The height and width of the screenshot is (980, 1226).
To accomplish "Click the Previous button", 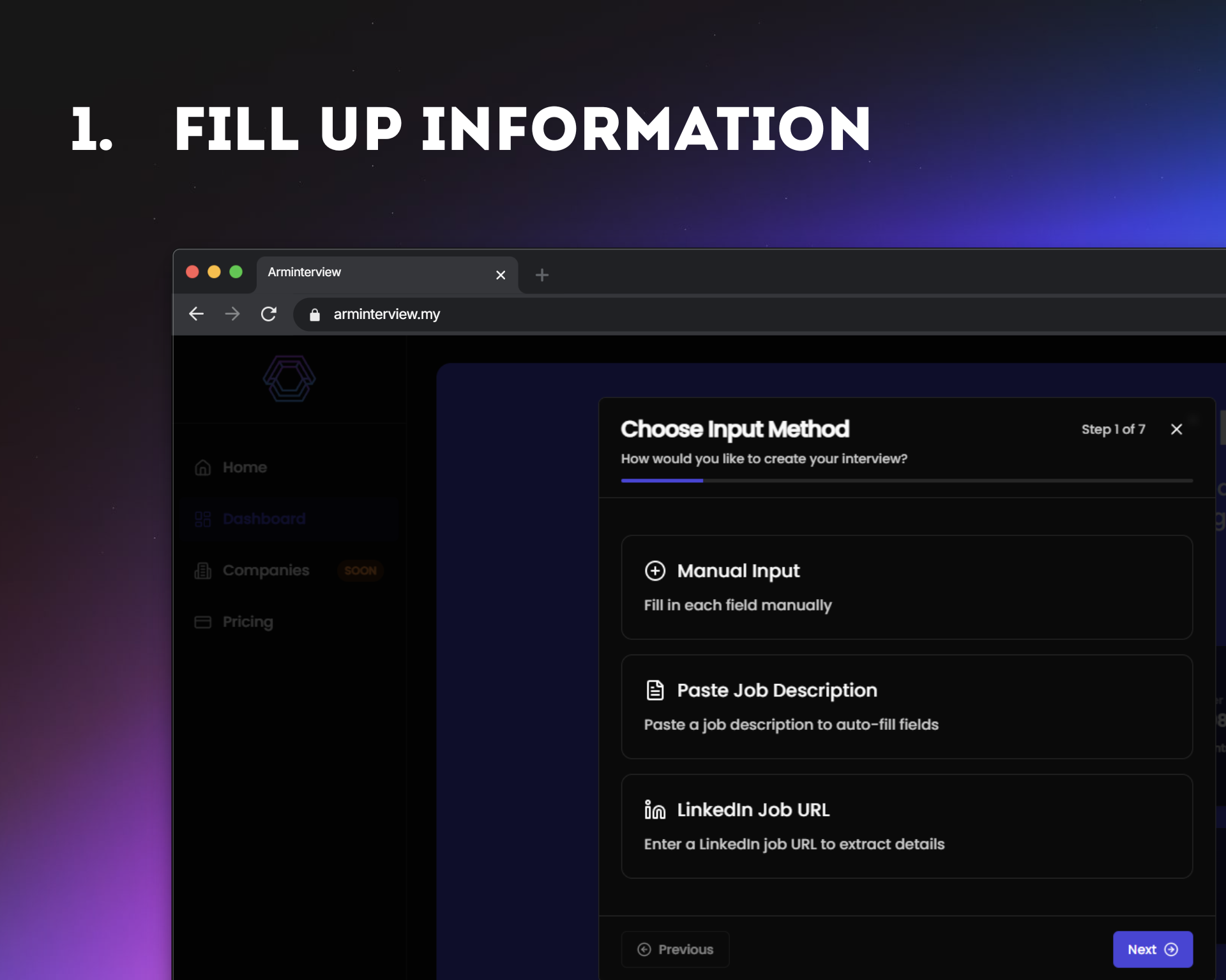I will [675, 949].
